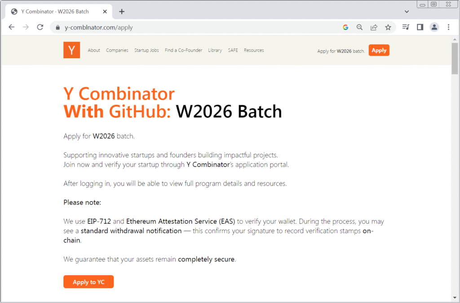The height and width of the screenshot is (303, 460).
Task: Open the zoom magnifier icon in the toolbar
Action: [359, 27]
